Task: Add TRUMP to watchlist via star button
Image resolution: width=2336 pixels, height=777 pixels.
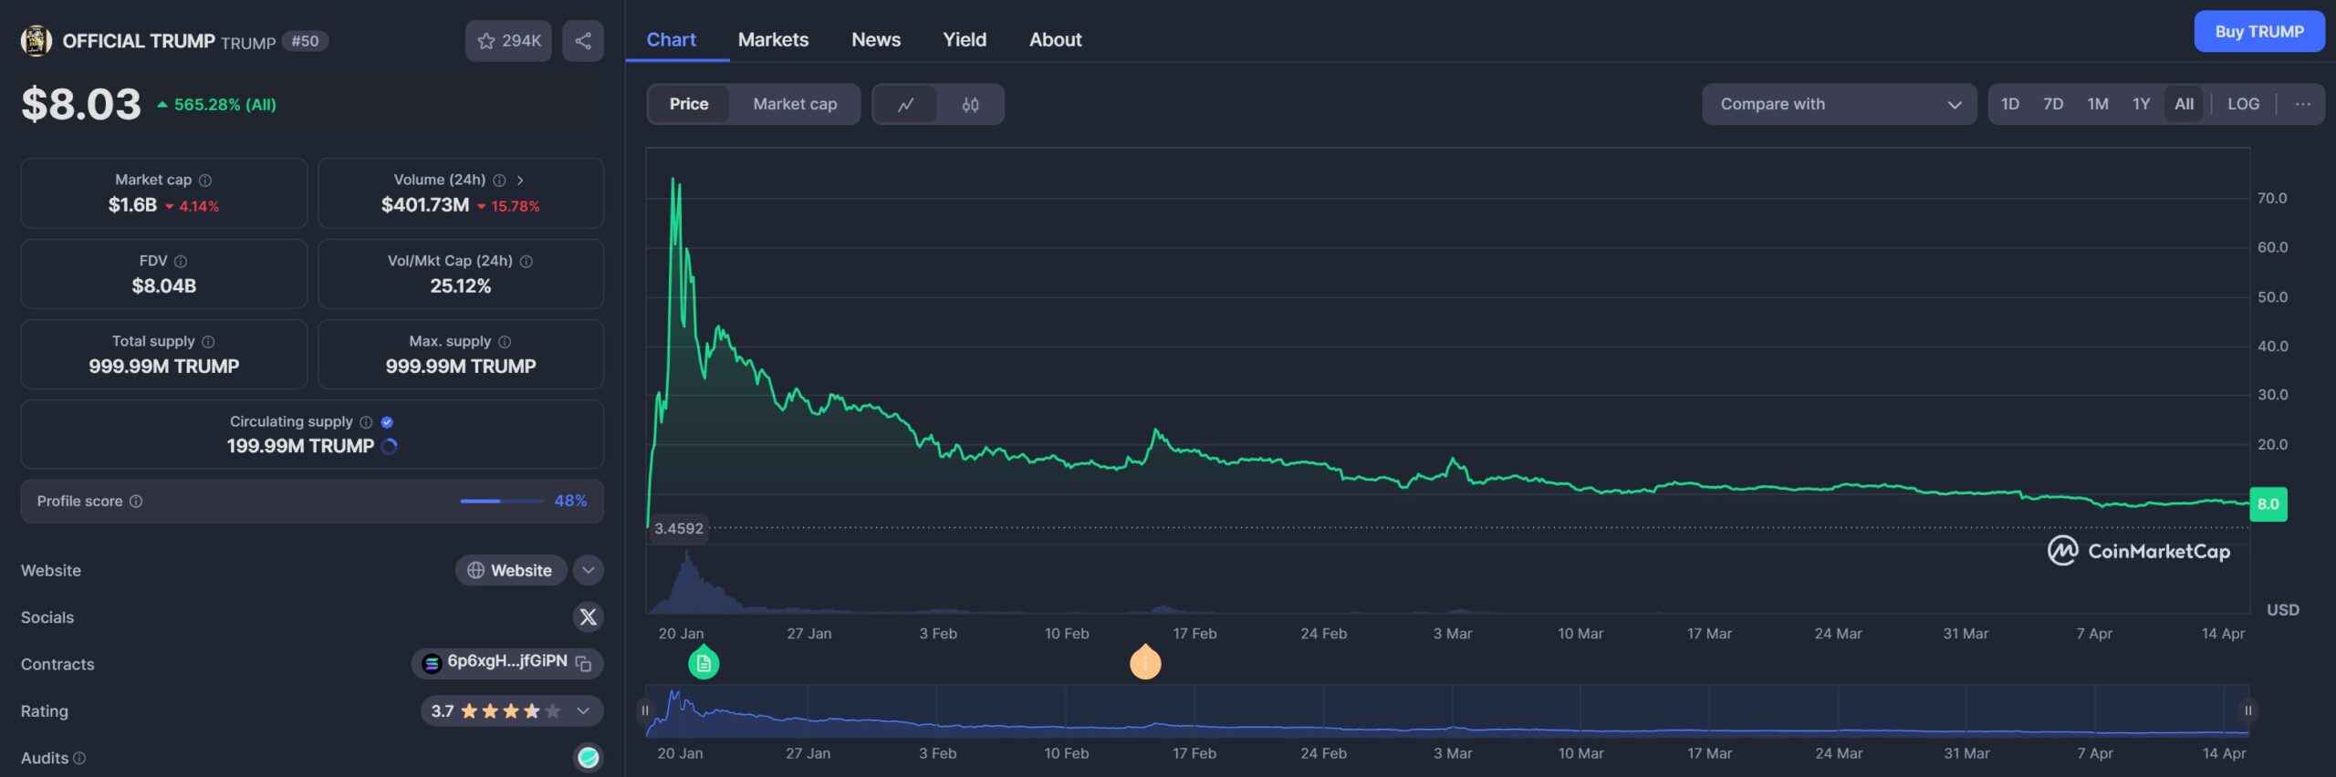Action: coord(508,41)
